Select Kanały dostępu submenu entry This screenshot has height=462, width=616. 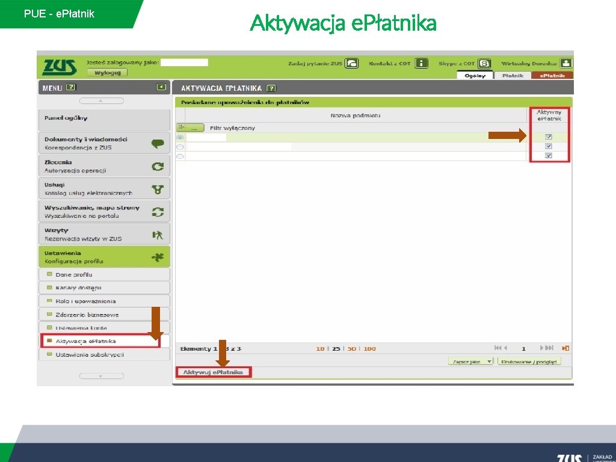(x=105, y=288)
